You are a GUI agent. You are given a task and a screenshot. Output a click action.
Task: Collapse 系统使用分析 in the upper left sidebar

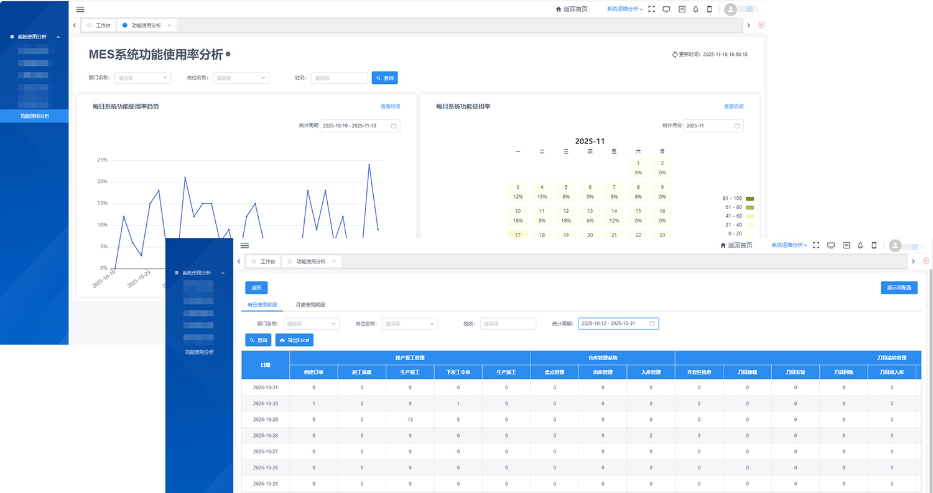pos(58,37)
